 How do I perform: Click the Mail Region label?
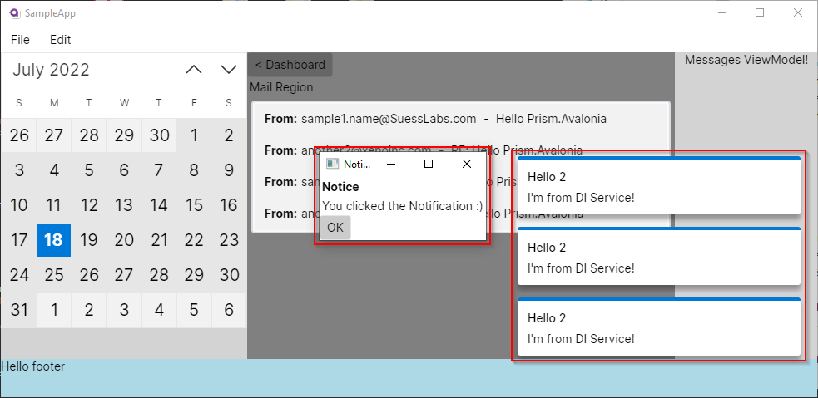click(x=282, y=87)
